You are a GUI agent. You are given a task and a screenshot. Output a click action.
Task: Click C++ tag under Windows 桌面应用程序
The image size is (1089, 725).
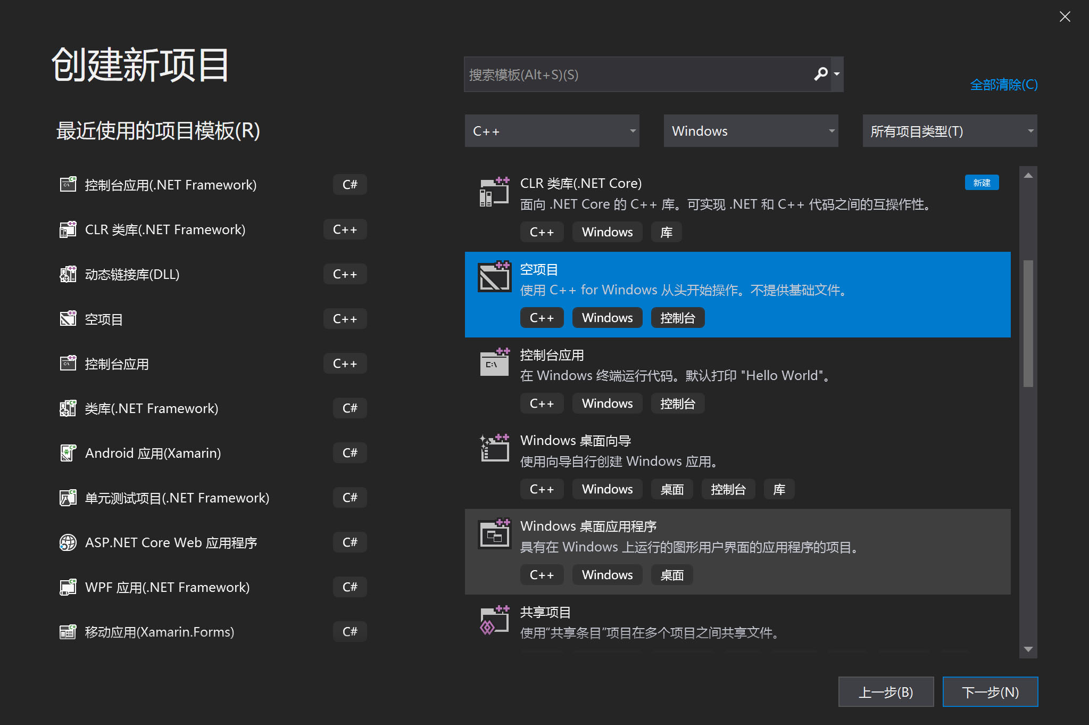pyautogui.click(x=542, y=575)
